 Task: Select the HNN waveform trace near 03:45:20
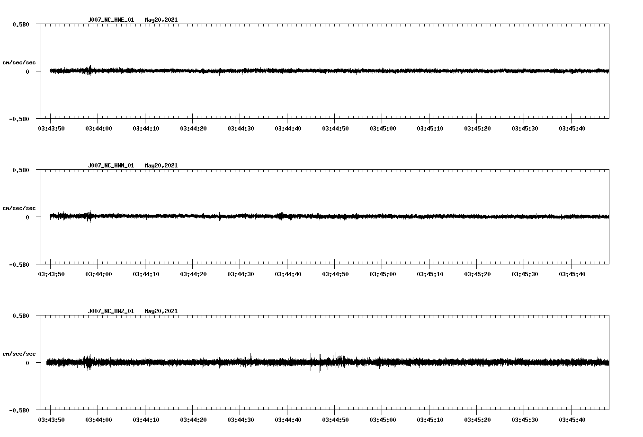click(477, 216)
